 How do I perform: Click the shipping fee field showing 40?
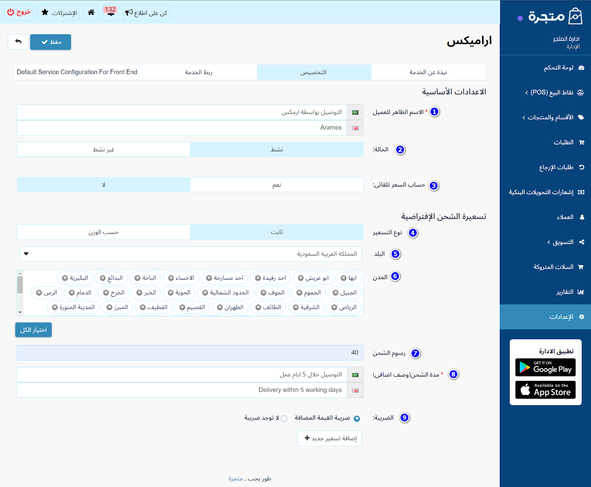coord(190,353)
